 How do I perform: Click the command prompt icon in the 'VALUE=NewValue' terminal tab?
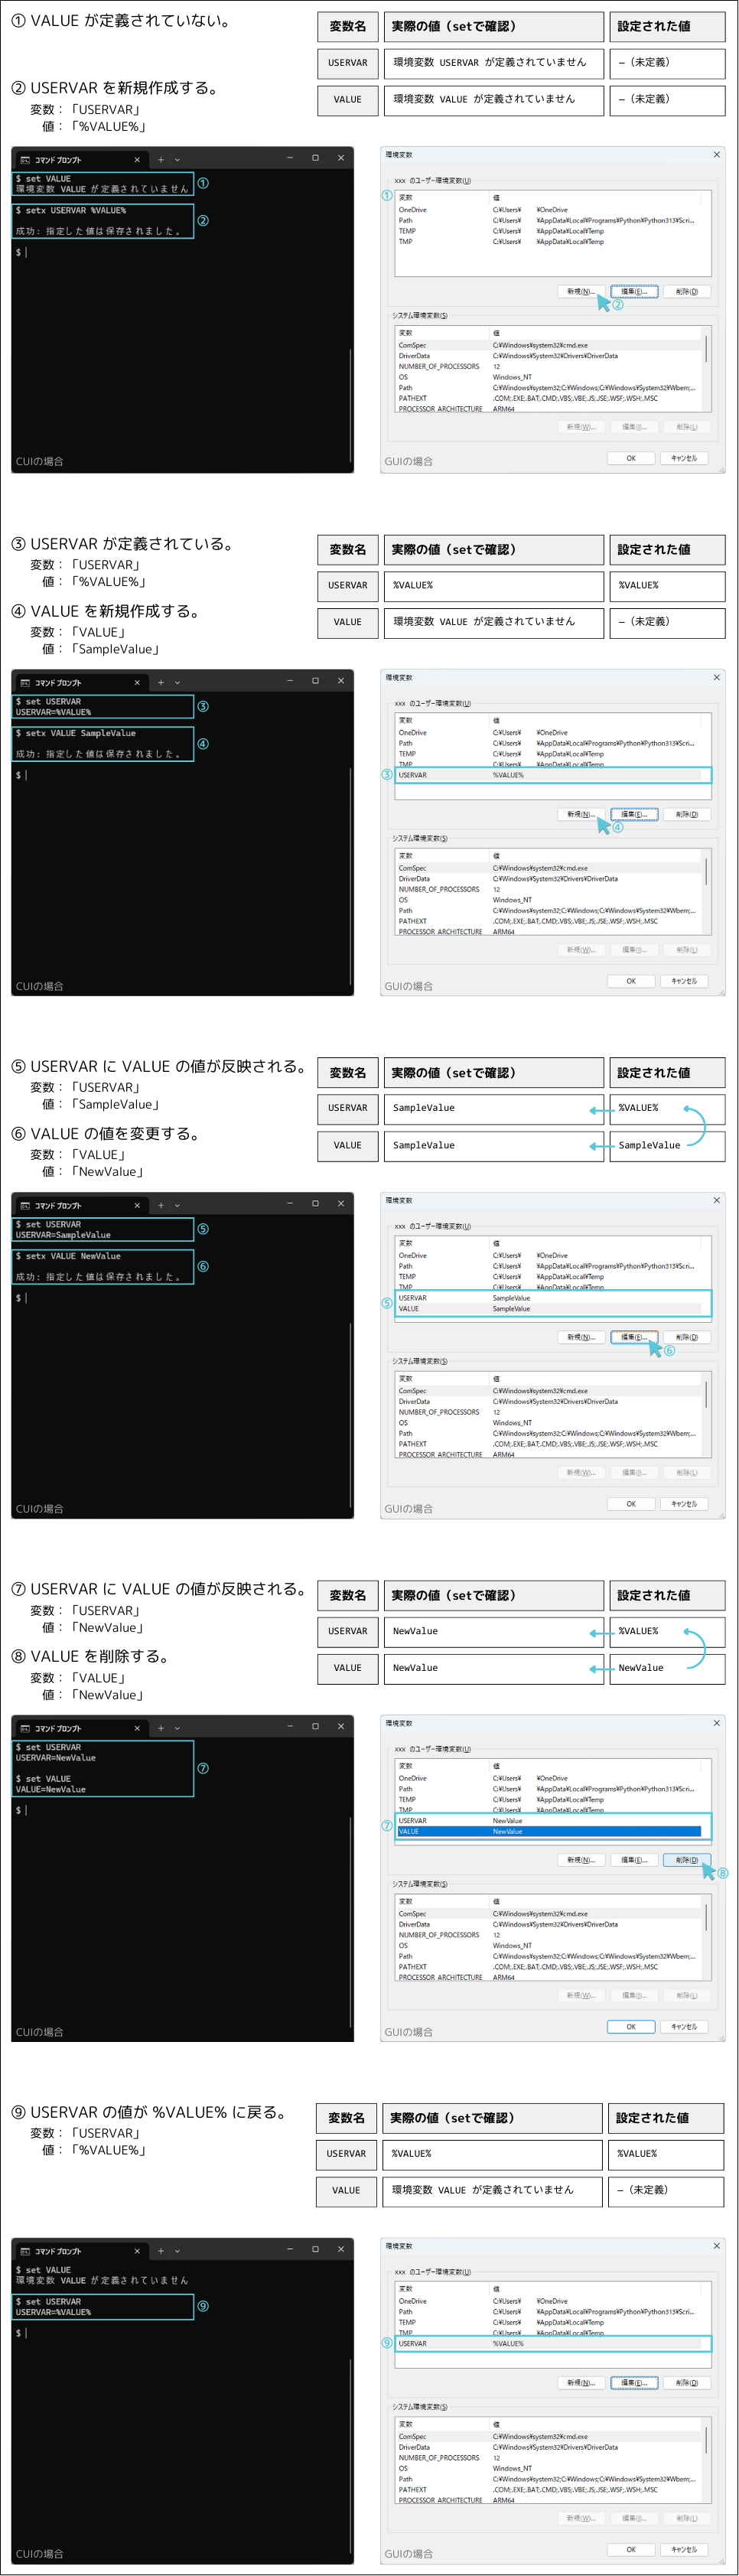pos(25,1728)
